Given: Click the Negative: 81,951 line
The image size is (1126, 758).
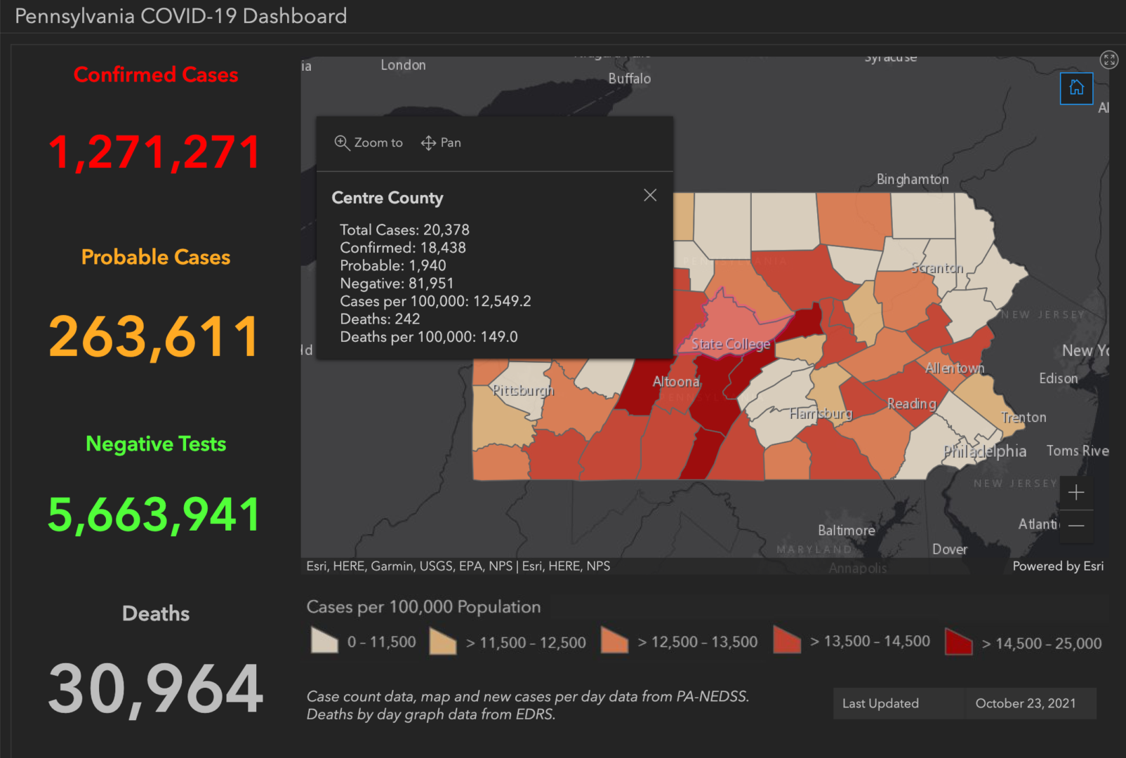Looking at the screenshot, I should point(397,284).
